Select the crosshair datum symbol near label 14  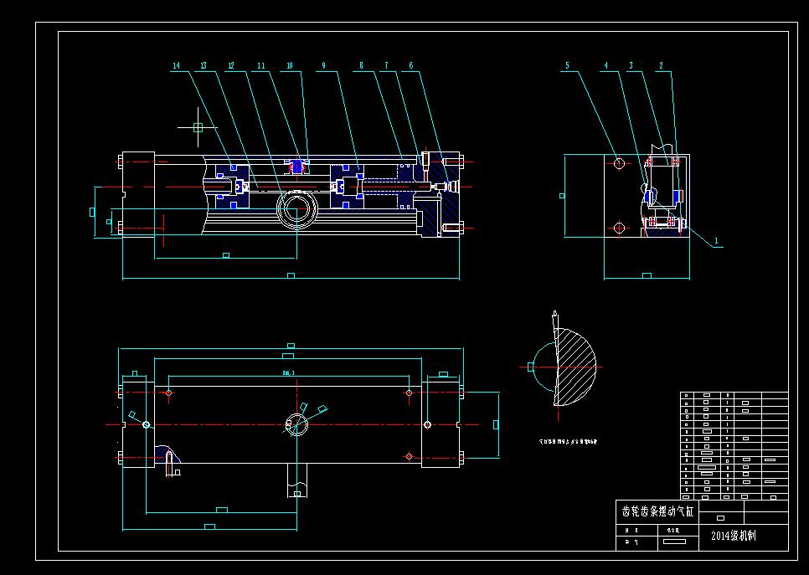point(197,127)
